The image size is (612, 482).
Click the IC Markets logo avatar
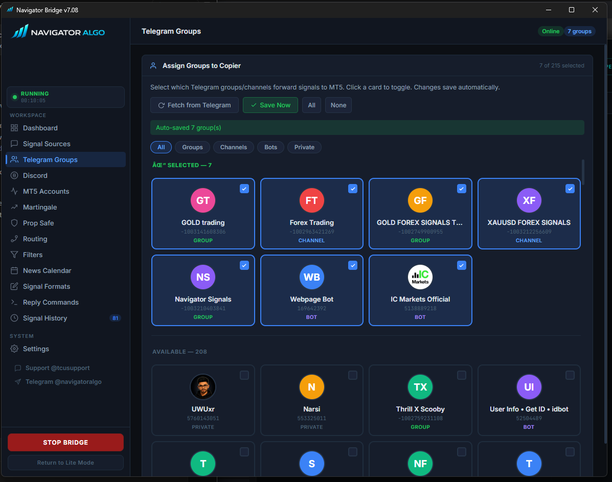420,277
